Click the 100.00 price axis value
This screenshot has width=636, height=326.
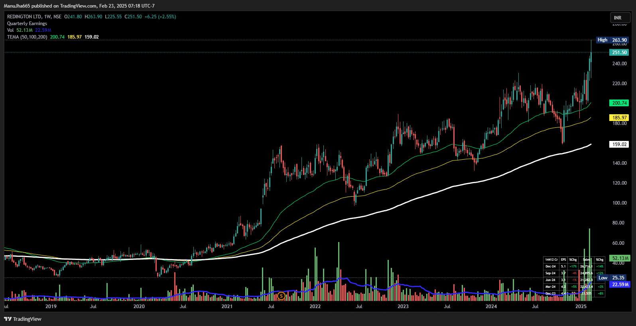click(619, 203)
